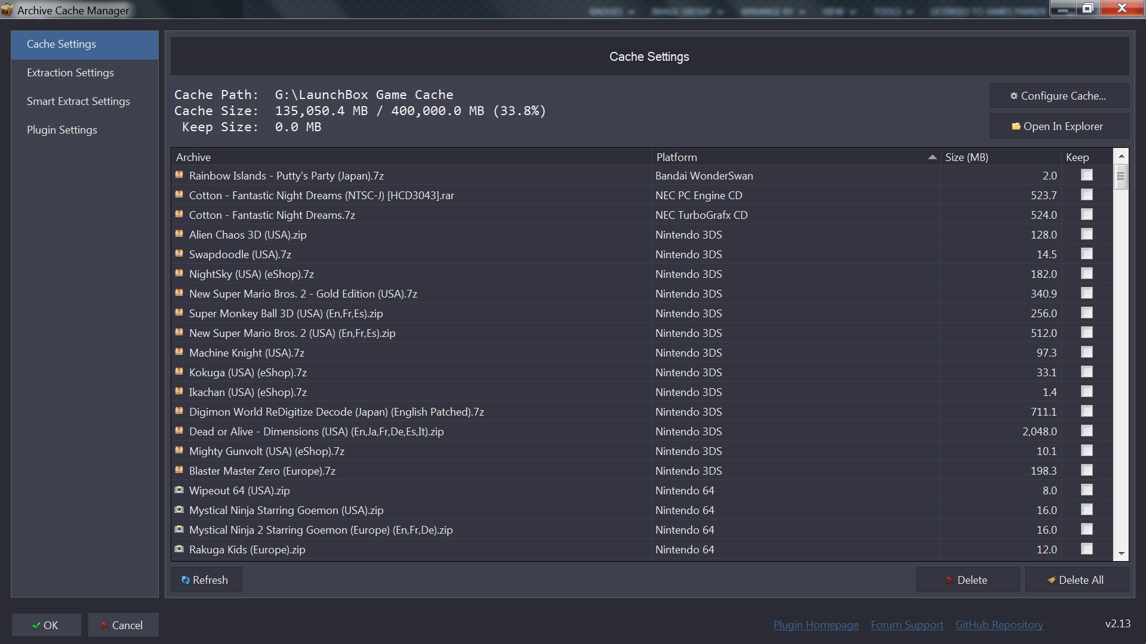Tick Keep for Rakuga Kids (Europe).zip

coord(1087,549)
